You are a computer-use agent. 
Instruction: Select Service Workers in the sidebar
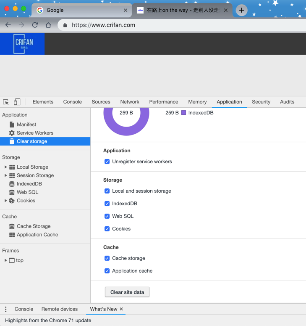35,133
